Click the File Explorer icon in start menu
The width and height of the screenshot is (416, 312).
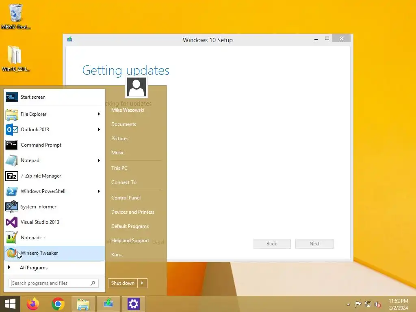click(12, 114)
